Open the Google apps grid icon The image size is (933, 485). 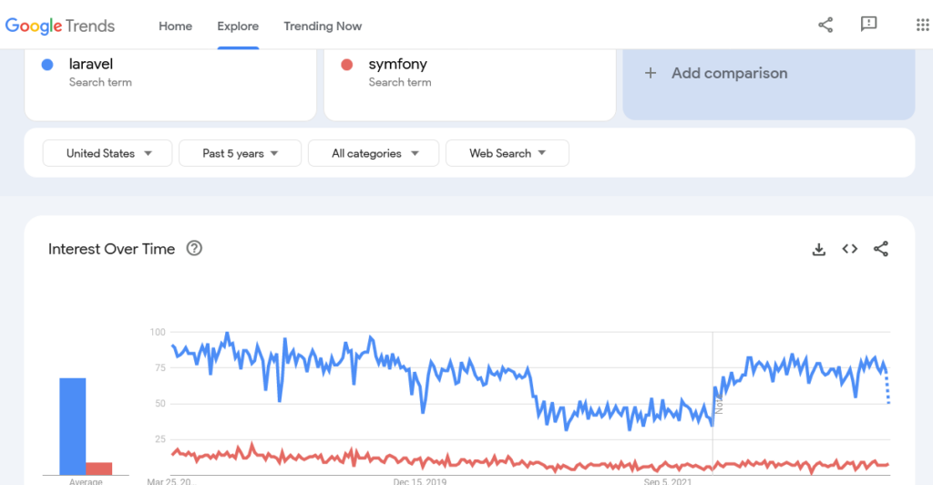pos(922,25)
